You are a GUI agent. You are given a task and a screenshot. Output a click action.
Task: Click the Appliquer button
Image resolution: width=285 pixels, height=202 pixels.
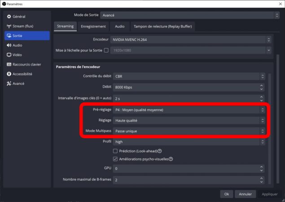[270, 194]
